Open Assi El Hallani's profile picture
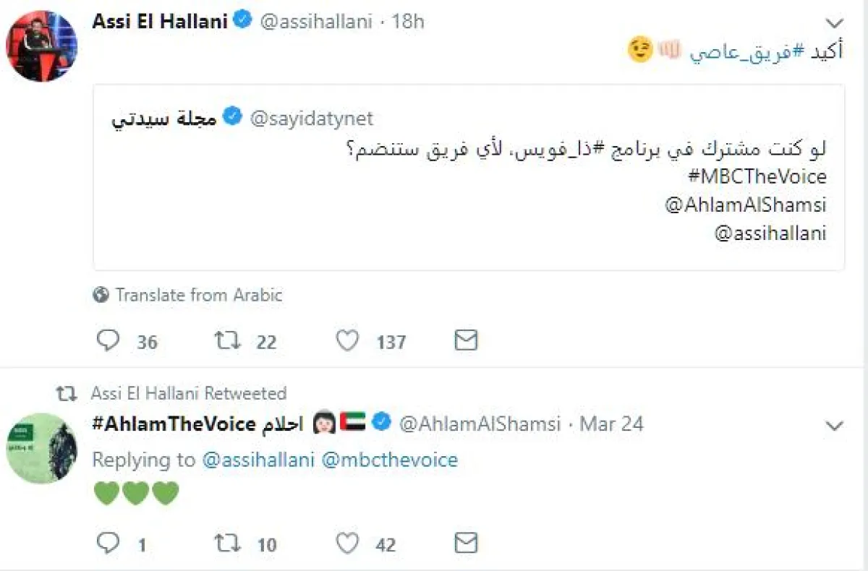Image resolution: width=868 pixels, height=571 pixels. (42, 46)
